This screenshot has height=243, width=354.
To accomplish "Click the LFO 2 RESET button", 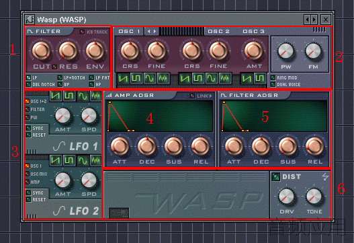I will tap(28, 199).
